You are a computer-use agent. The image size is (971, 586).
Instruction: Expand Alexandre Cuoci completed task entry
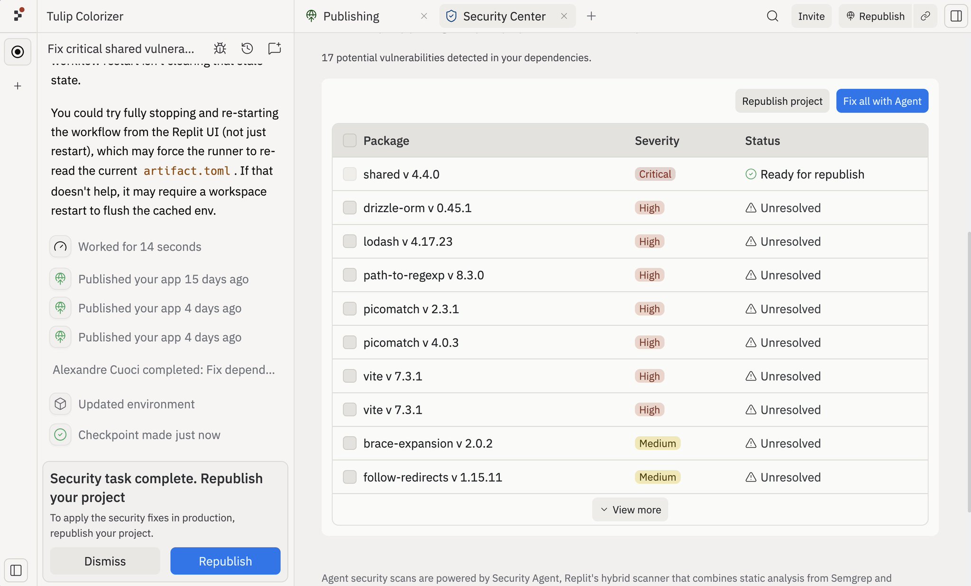(x=164, y=370)
